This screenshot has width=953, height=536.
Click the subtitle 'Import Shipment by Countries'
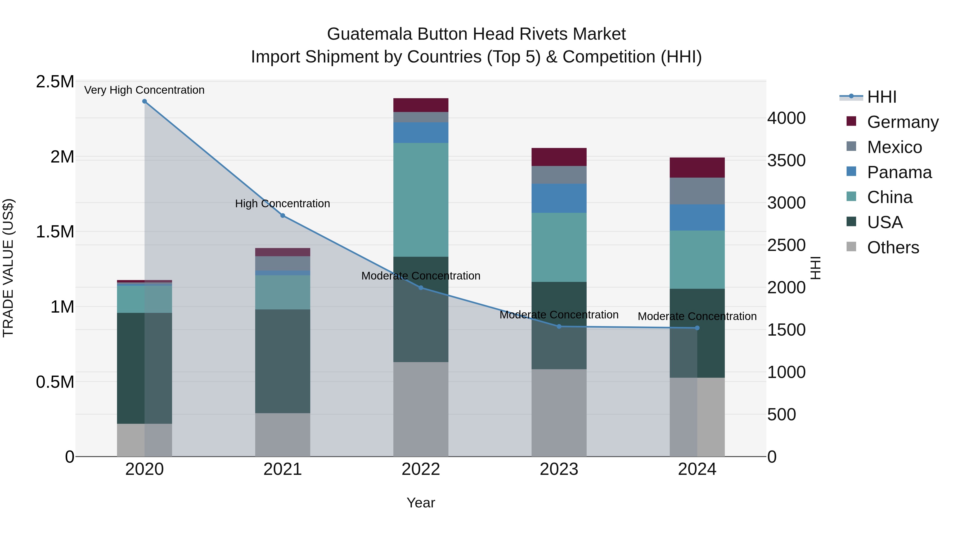pos(366,57)
